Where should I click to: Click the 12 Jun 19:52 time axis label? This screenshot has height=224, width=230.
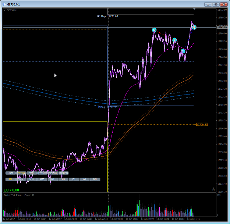click(x=25, y=219)
